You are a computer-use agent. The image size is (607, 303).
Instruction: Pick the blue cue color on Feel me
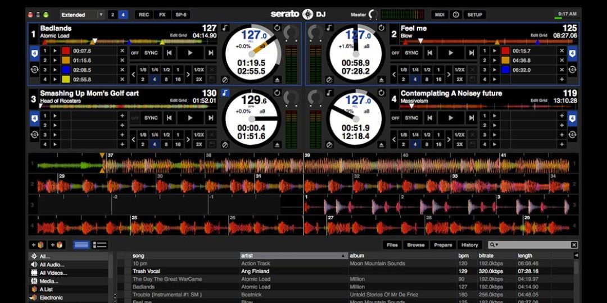pyautogui.click(x=505, y=70)
